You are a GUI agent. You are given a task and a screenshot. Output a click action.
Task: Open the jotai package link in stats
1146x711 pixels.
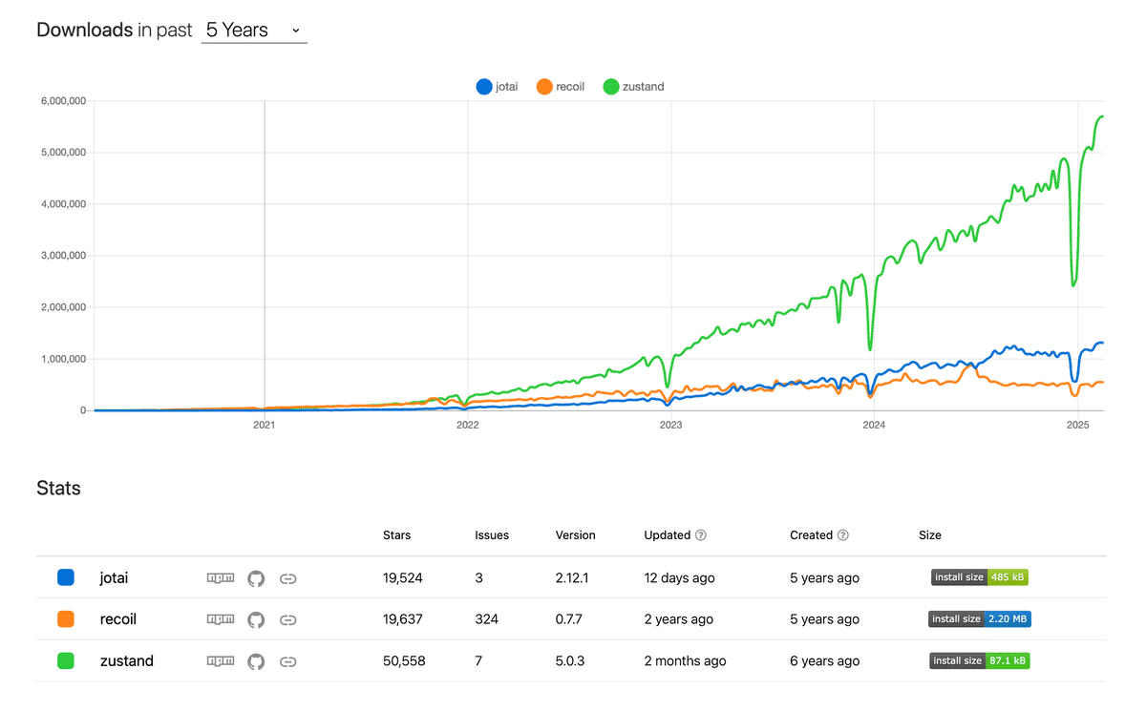[114, 577]
